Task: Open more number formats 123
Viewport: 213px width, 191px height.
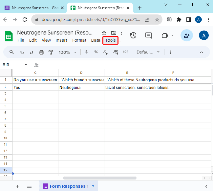Action: [126, 52]
